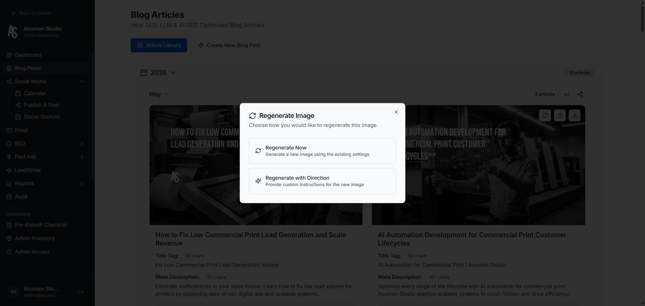This screenshot has height=306, width=645.
Task: Open Audit in the sidebar
Action: (x=45, y=197)
